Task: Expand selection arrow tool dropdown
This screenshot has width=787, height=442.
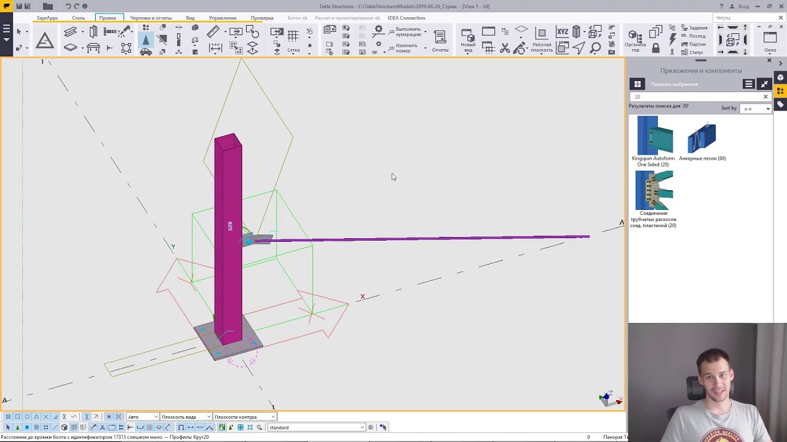Action: click(27, 32)
